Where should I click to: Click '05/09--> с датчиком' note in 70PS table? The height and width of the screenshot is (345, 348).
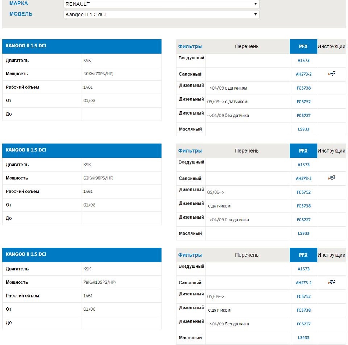click(227, 102)
